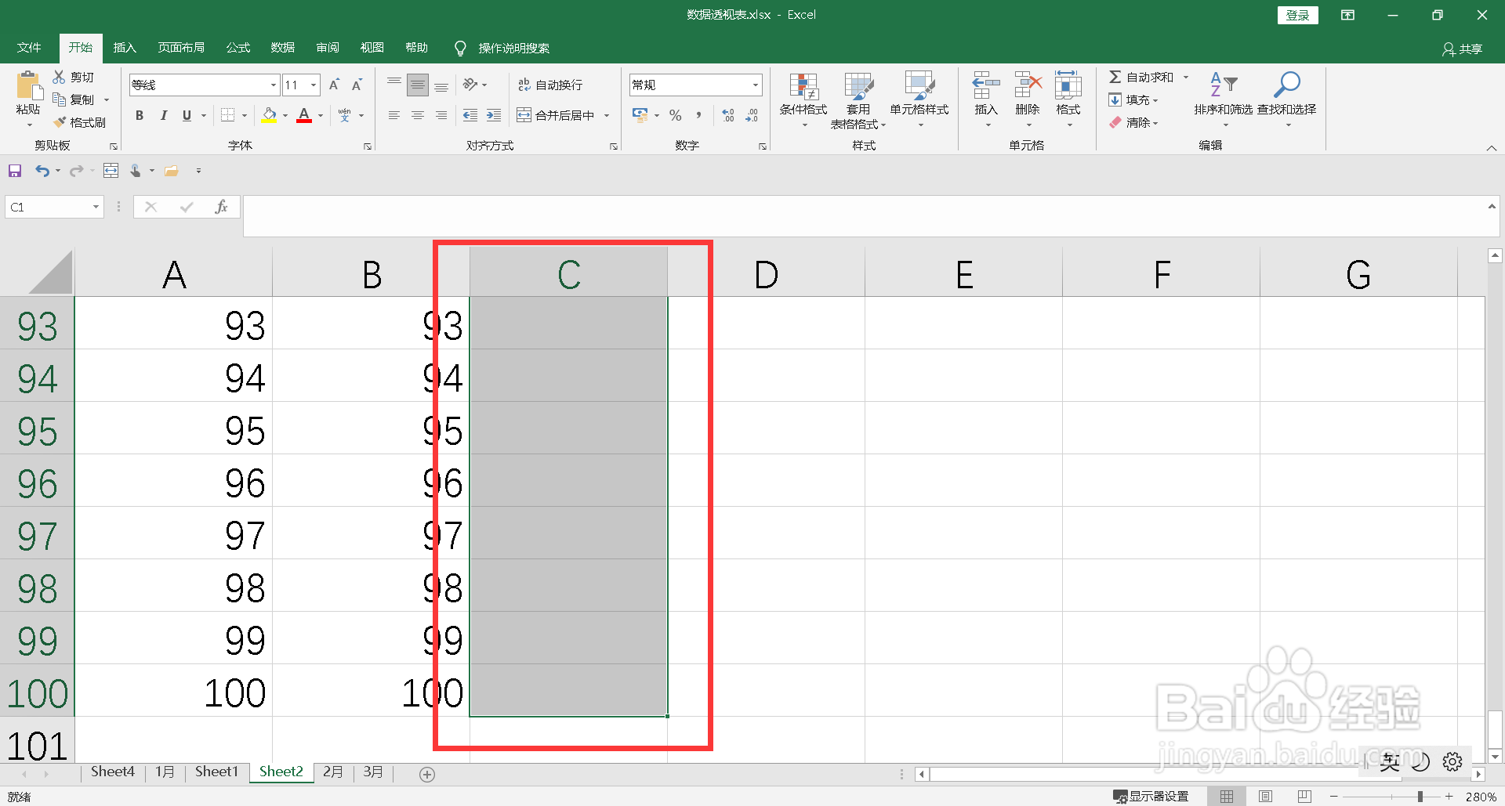
Task: Click the Undo arrow icon
Action: (42, 171)
